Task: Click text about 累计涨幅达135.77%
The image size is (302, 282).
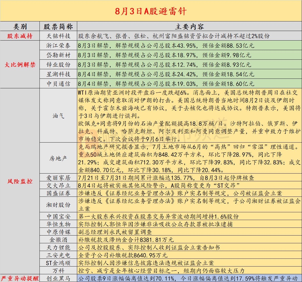Action: 166,177
